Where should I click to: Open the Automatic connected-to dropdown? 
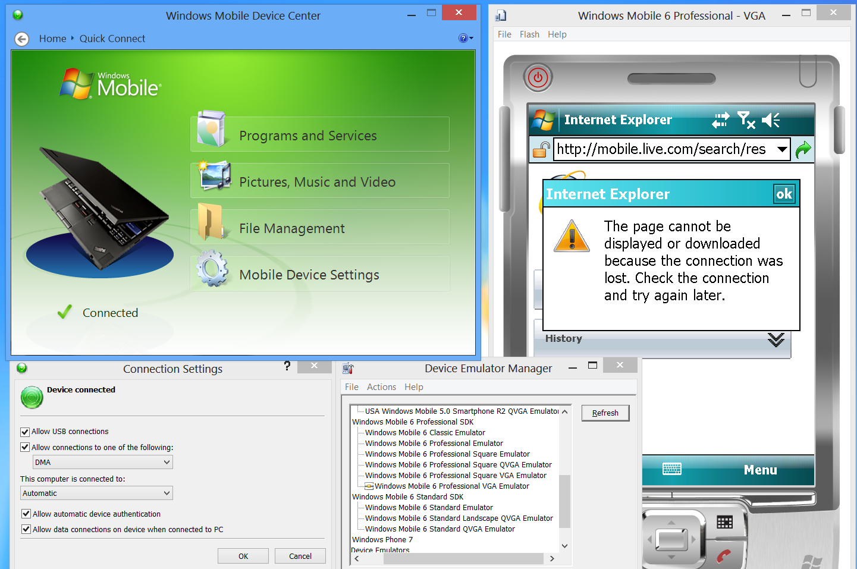click(x=96, y=493)
